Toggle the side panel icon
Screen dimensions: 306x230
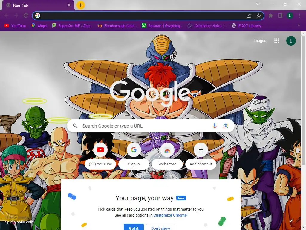click(x=280, y=16)
